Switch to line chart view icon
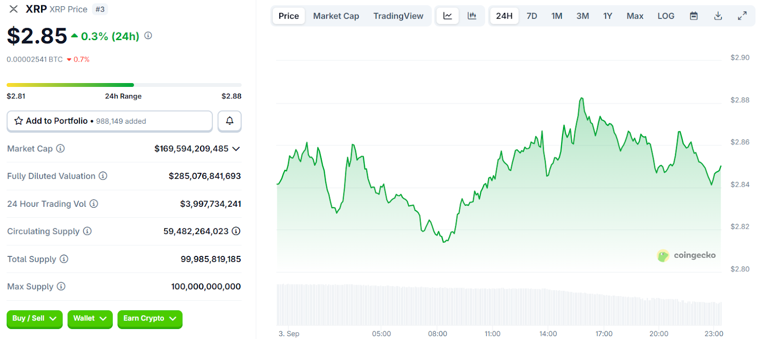Screen dimensions: 764x339 447,16
